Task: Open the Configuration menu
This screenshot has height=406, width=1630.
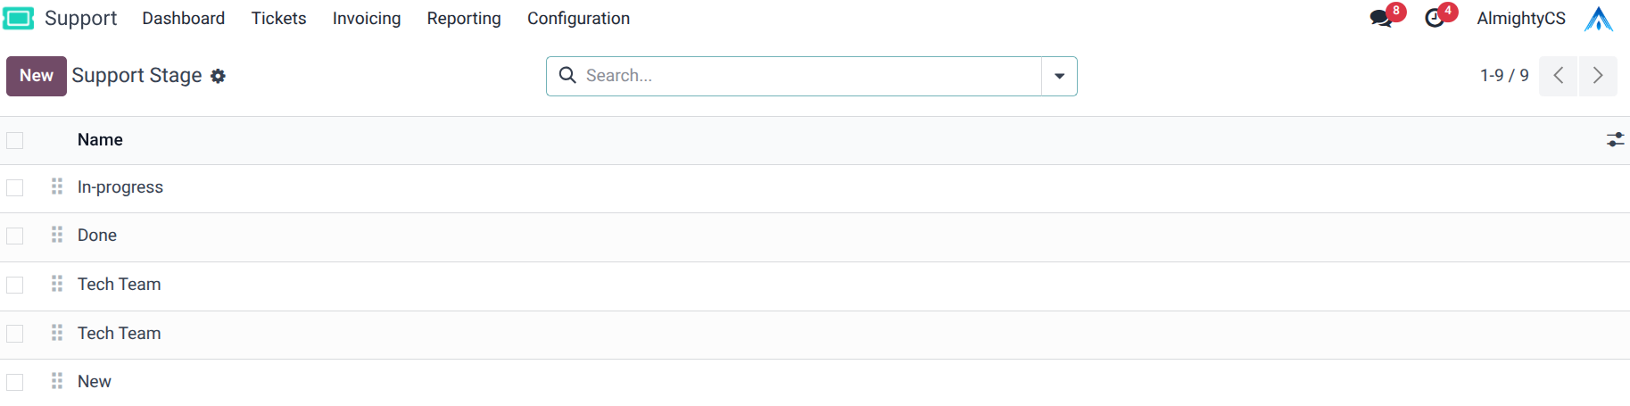Action: pos(578,19)
